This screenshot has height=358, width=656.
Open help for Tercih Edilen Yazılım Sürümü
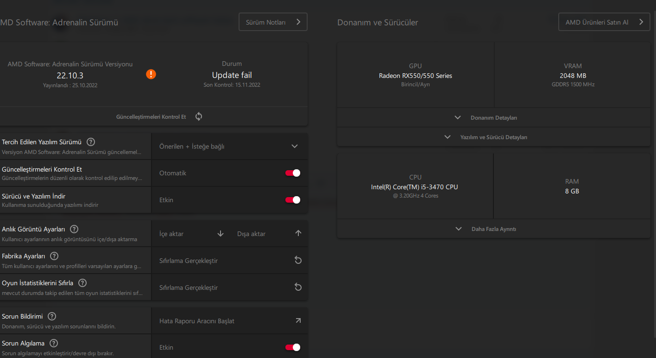91,142
